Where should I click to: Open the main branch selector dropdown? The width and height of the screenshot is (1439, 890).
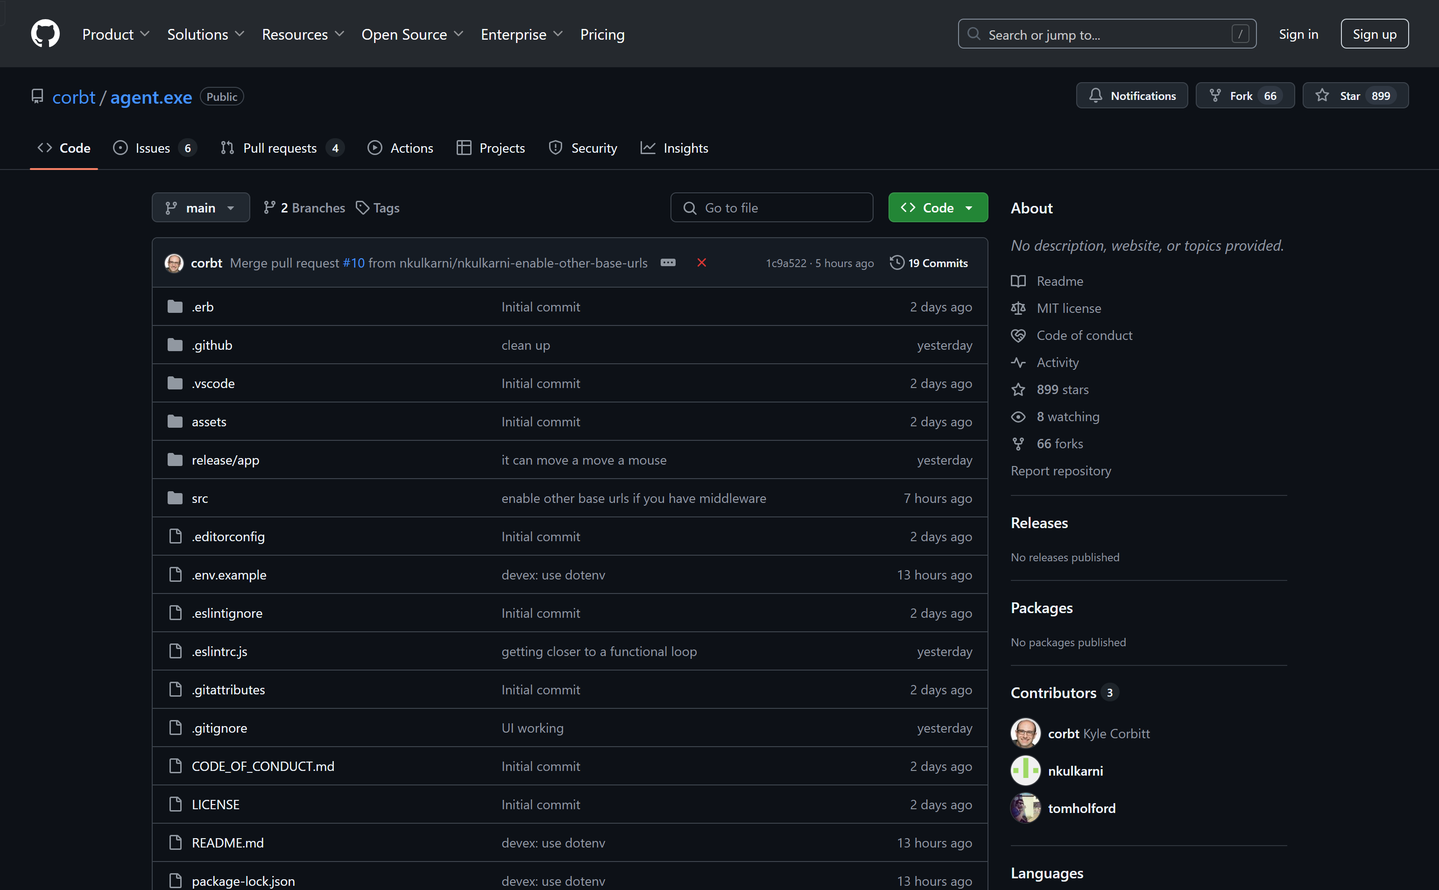(201, 207)
